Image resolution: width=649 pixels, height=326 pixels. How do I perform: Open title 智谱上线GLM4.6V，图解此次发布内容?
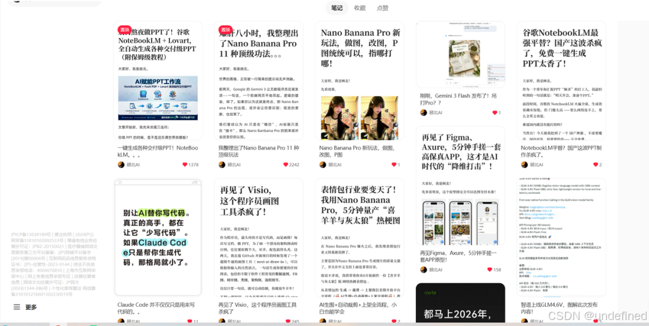pos(559,308)
